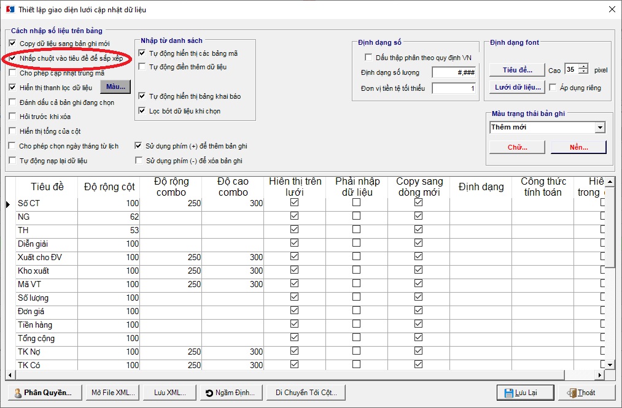Select the Kho xuất title cell
The height and width of the screenshot is (408, 622).
tap(47, 271)
